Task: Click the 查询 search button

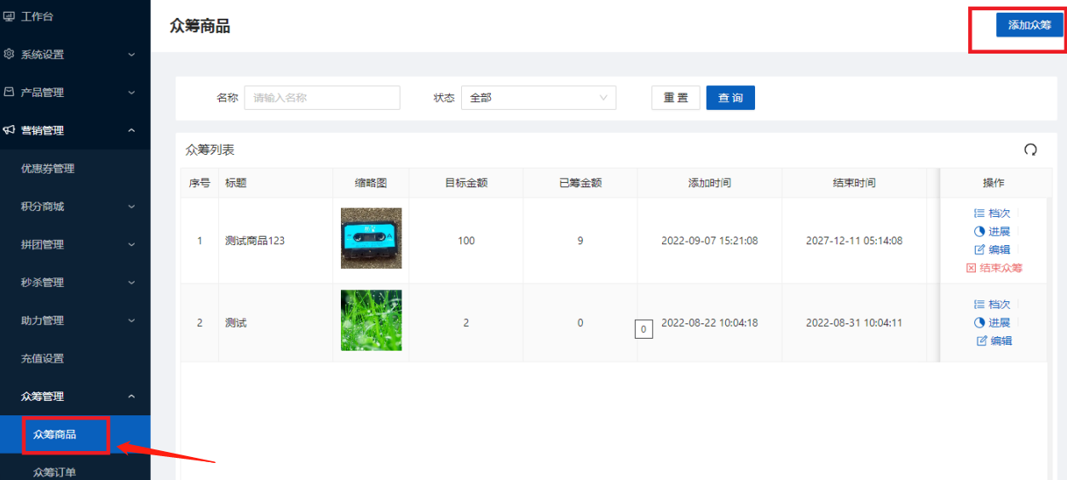Action: point(730,98)
